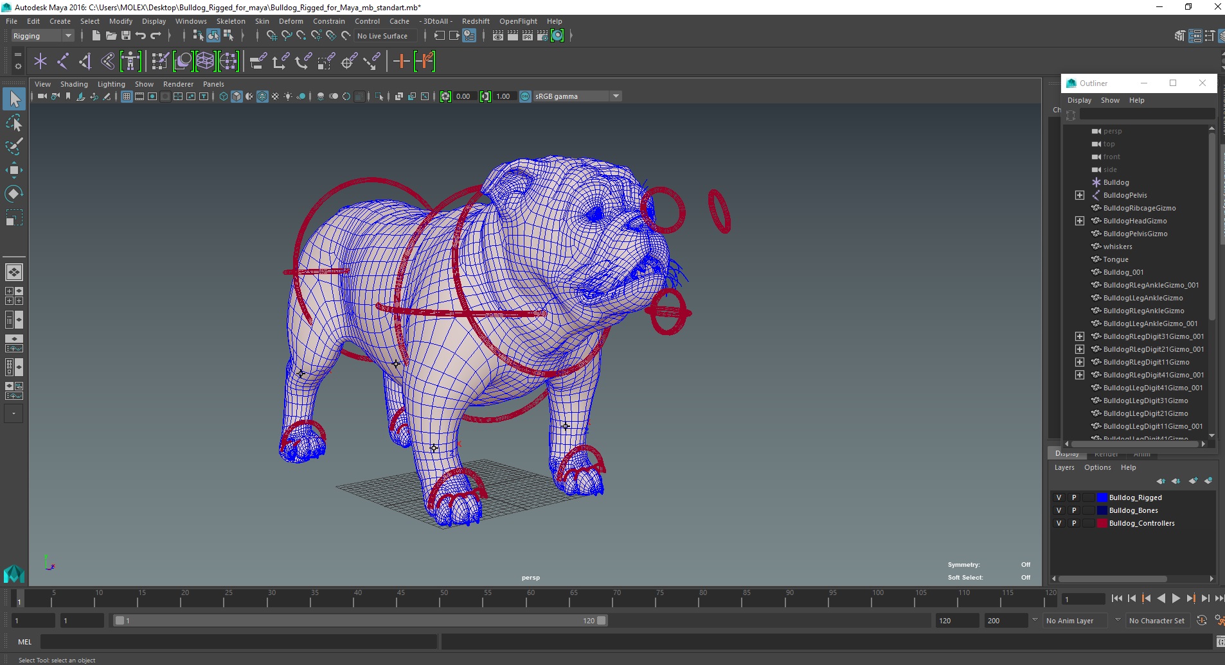
Task: Click the Save Scene disk icon
Action: pos(126,36)
